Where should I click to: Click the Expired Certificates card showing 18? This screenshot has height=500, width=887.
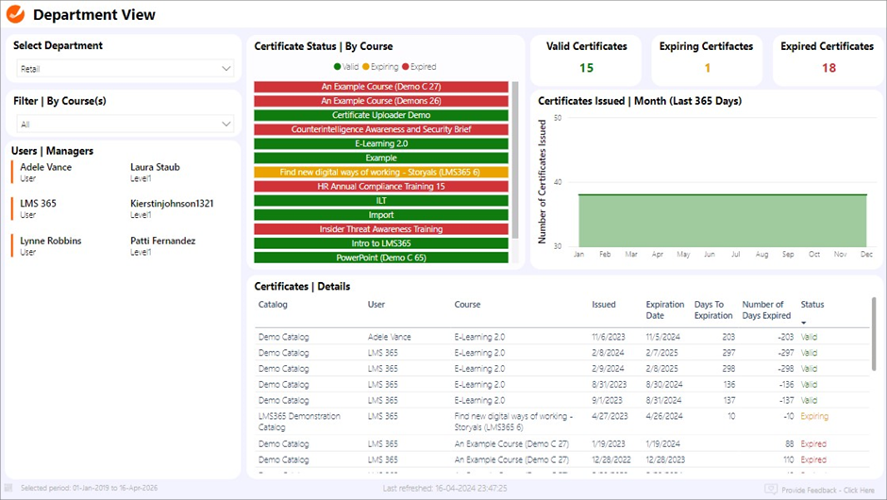tap(828, 58)
